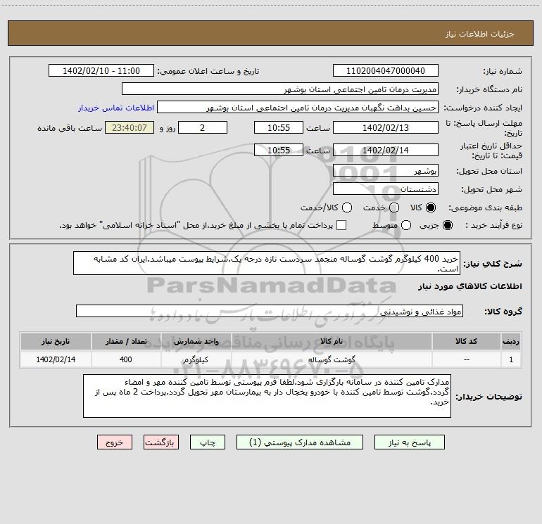Enable the اسناد خزانه اسلامی payment checkbox
The height and width of the screenshot is (524, 542).
(x=341, y=225)
